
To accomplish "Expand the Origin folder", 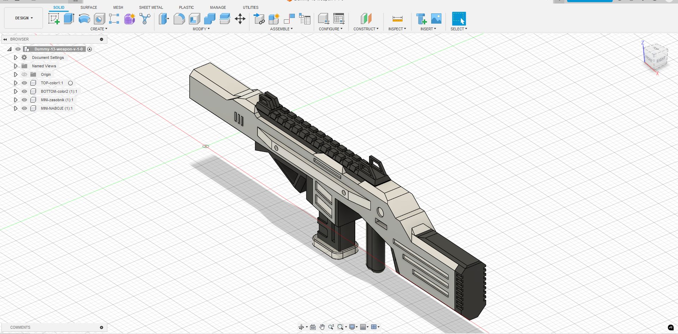I will point(16,74).
